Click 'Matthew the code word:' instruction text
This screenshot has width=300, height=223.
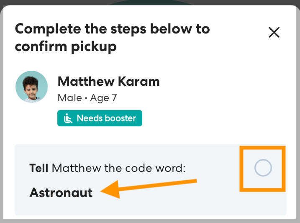[x=119, y=169]
